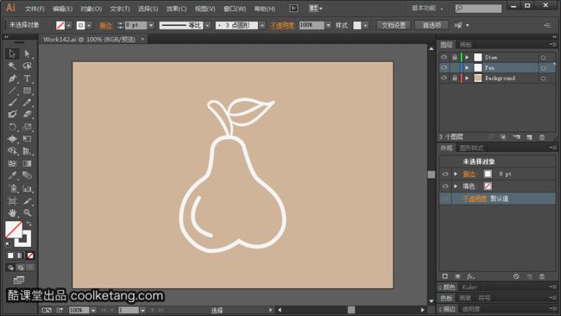The height and width of the screenshot is (316, 561).
Task: Select the Shape Builder tool
Action: [x=12, y=151]
